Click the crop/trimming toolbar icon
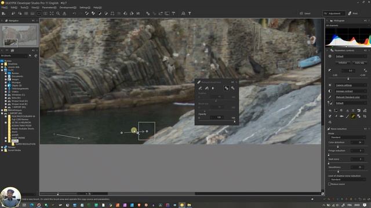The height and width of the screenshot is (208, 371). pos(112,13)
